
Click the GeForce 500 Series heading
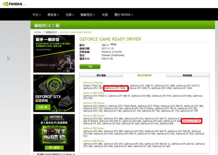(x=94, y=128)
